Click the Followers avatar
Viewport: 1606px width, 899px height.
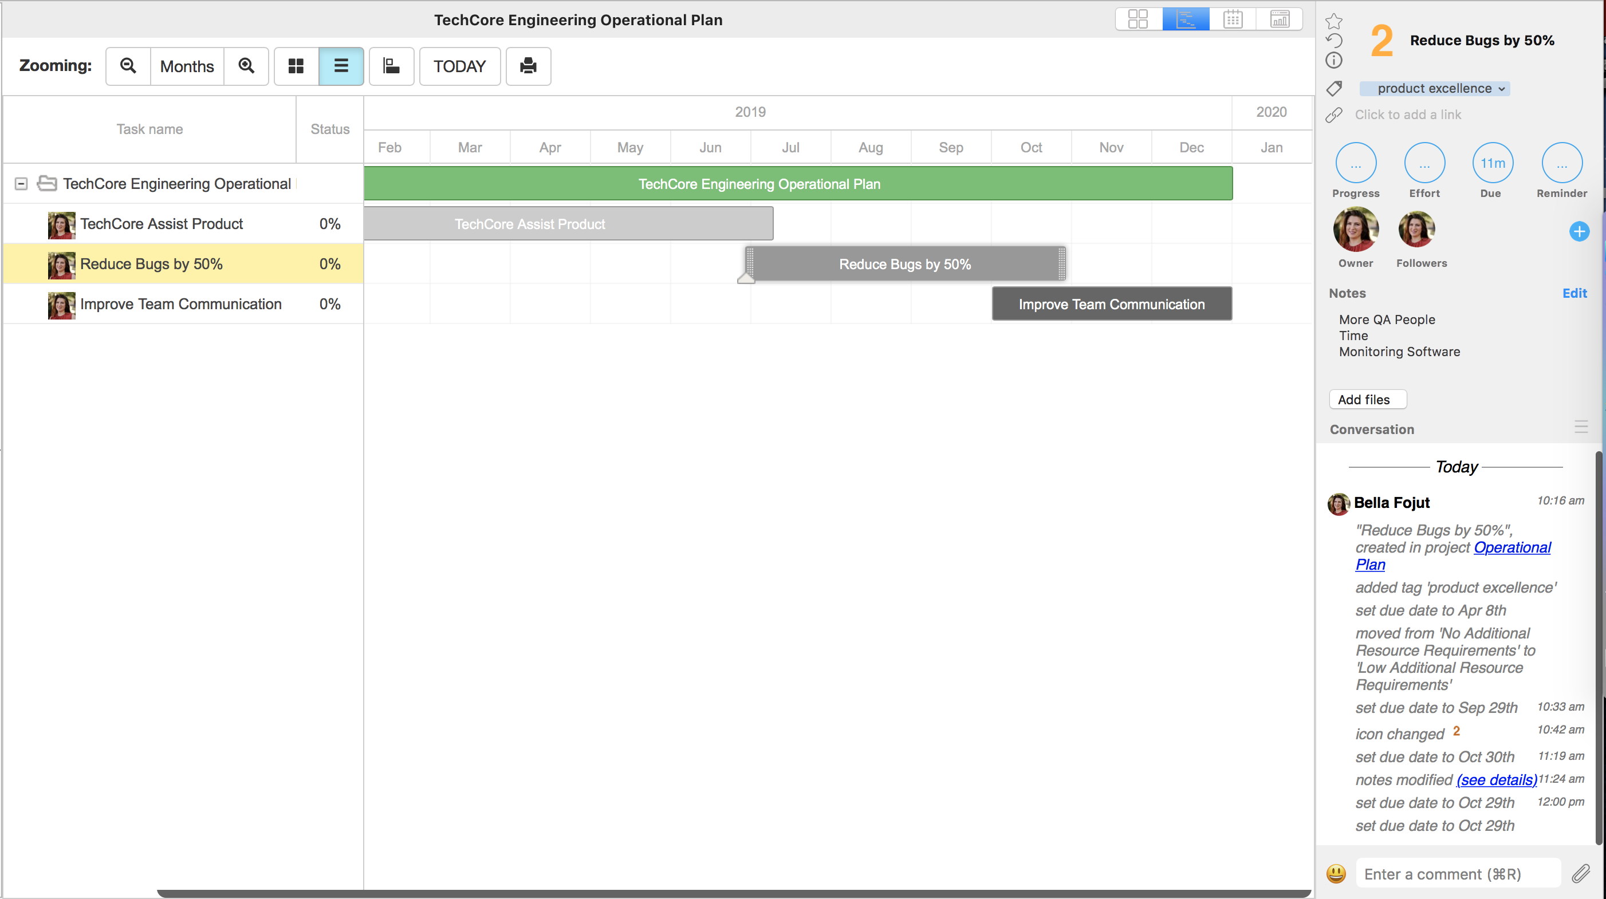tap(1416, 230)
